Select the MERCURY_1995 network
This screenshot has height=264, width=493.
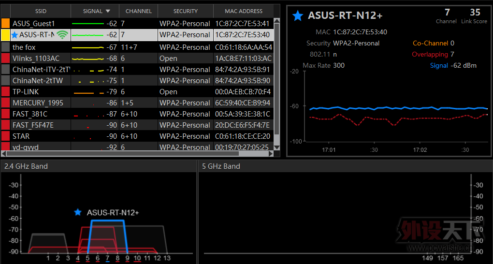137,103
